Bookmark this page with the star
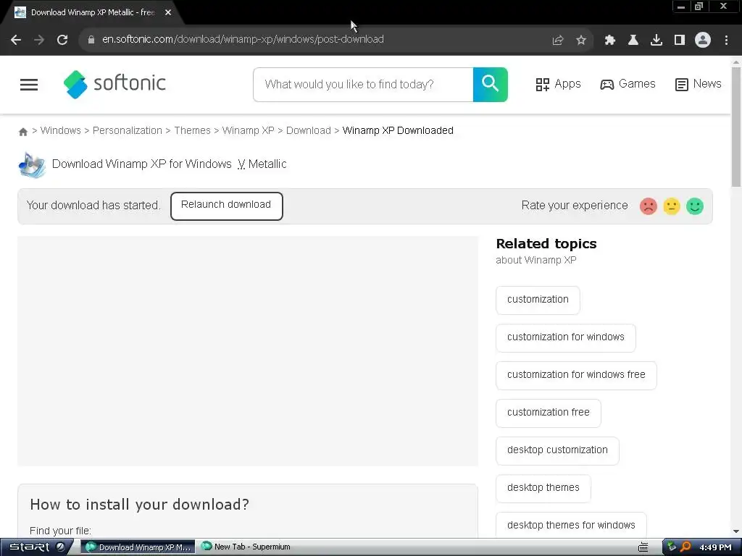The height and width of the screenshot is (556, 742). pos(581,41)
